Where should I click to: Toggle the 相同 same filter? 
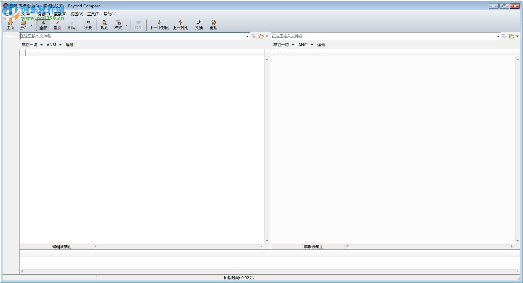72,25
